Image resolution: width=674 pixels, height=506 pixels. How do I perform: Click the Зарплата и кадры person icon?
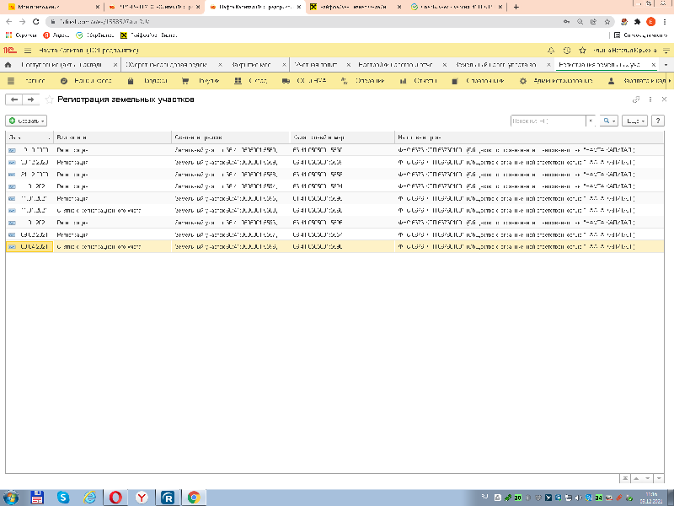611,80
